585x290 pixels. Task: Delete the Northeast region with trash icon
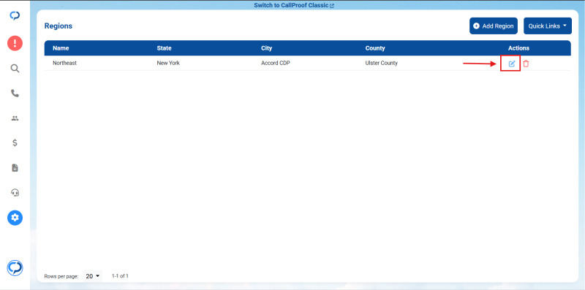(x=526, y=64)
